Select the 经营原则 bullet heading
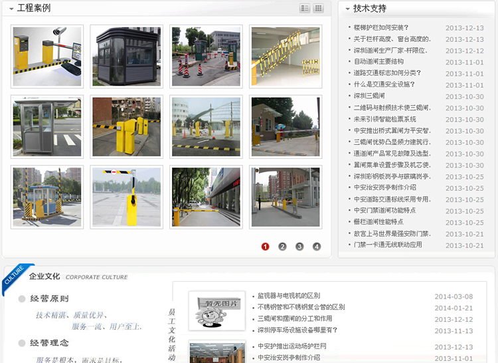The height and width of the screenshot is (363, 498). pyautogui.click(x=49, y=299)
